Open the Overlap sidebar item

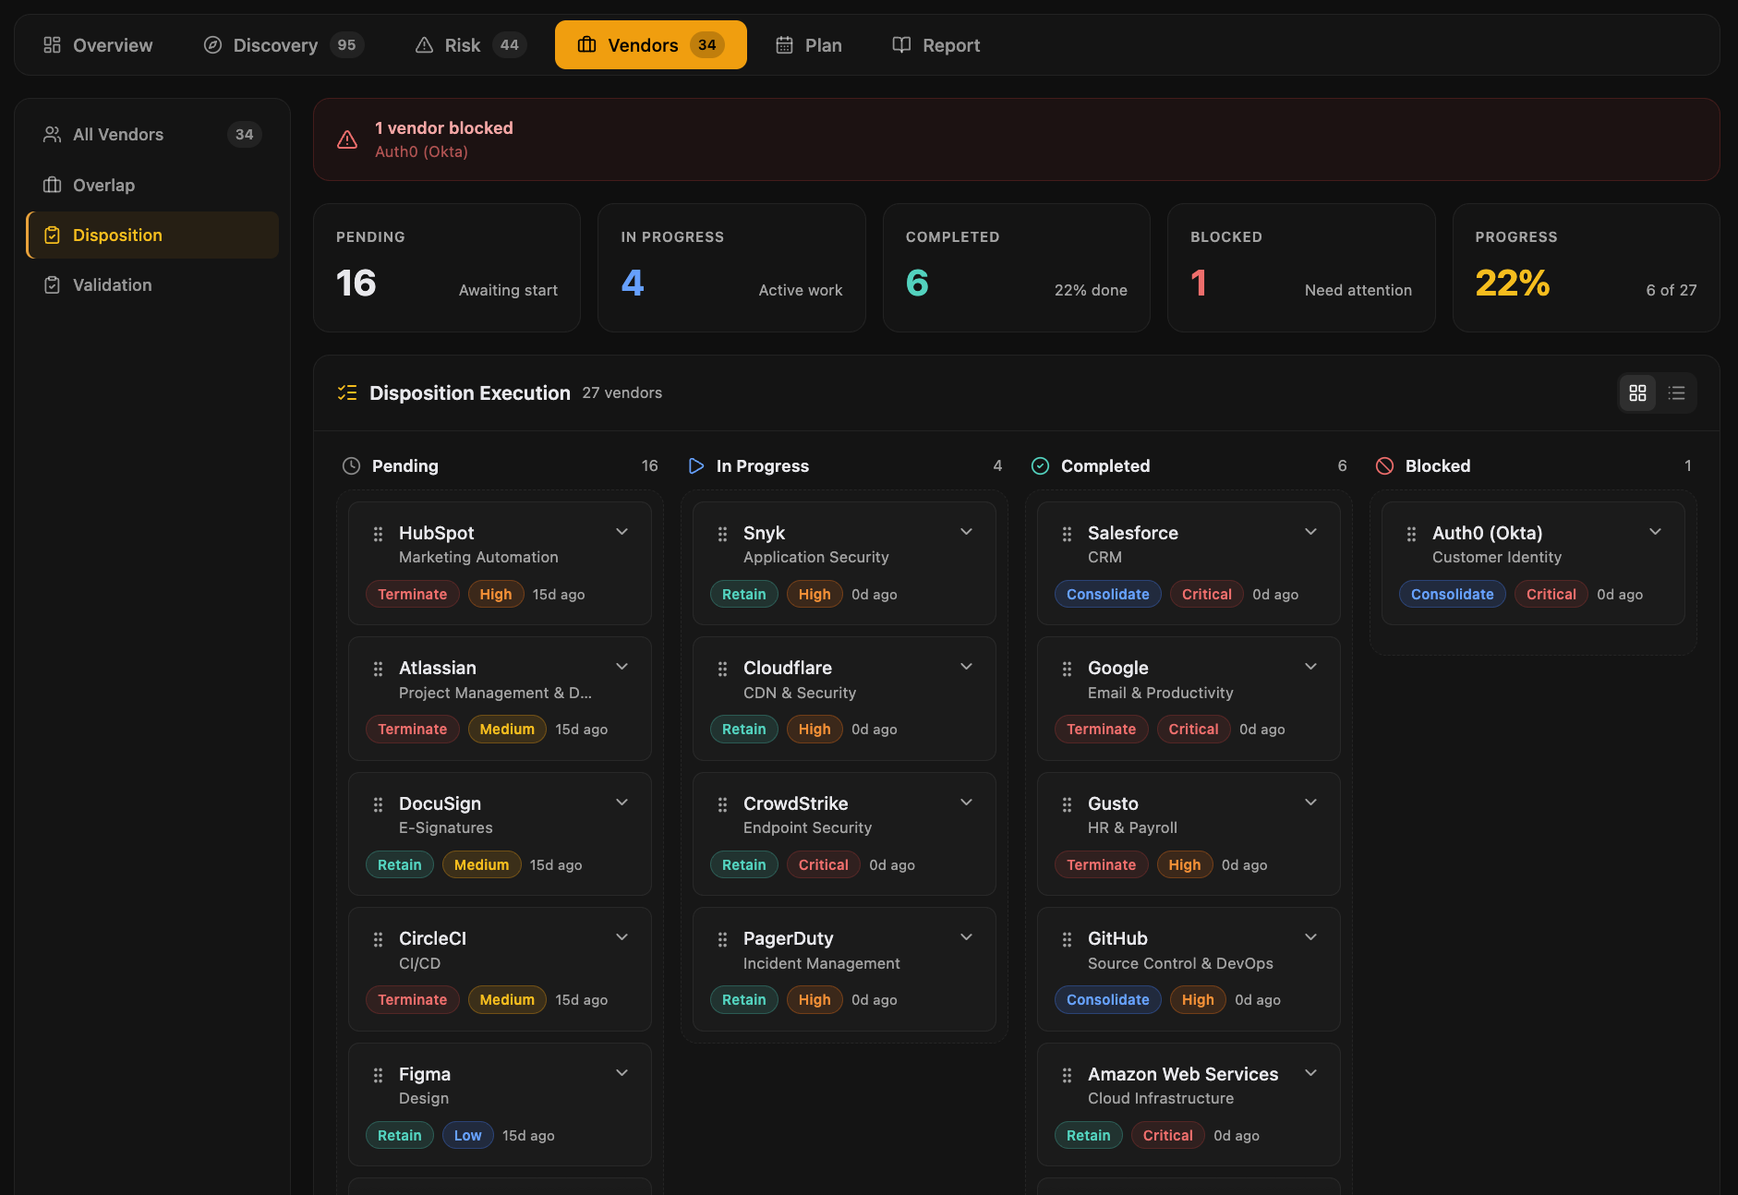tap(152, 185)
